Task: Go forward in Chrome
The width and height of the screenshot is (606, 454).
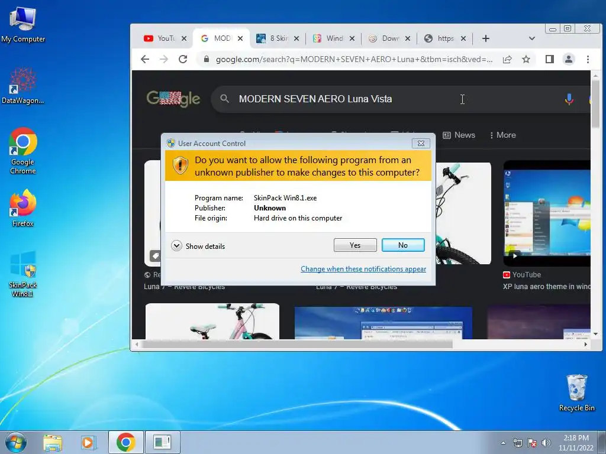Action: 164,59
